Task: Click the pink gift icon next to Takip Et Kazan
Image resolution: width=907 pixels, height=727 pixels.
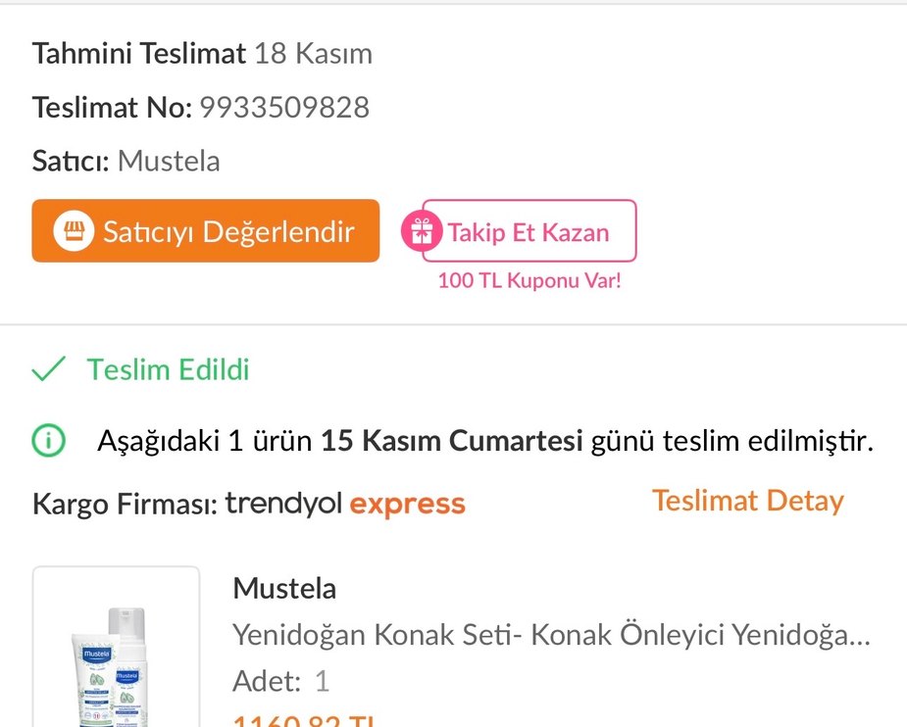Action: coord(424,231)
